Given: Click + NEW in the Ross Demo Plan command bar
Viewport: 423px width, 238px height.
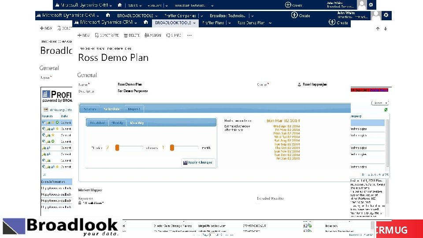Looking at the screenshot, I should pyautogui.click(x=83, y=35).
